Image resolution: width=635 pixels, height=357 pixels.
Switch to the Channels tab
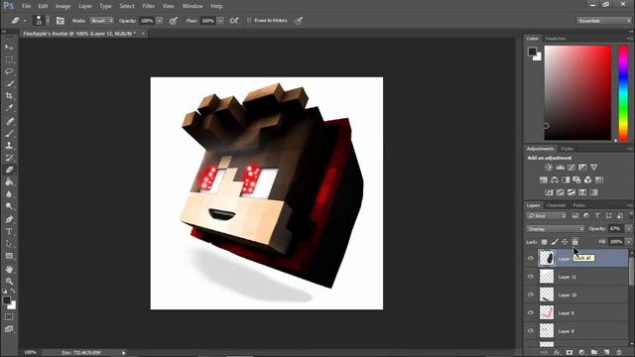click(x=556, y=205)
